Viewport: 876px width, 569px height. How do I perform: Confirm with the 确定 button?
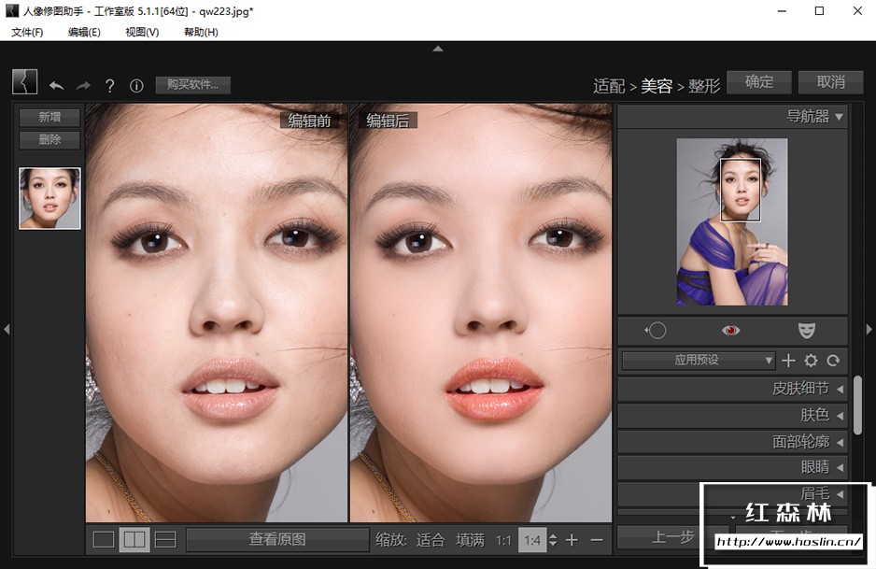(759, 81)
